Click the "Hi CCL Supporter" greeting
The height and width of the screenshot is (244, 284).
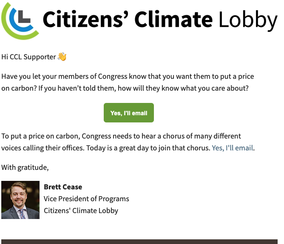(28, 57)
